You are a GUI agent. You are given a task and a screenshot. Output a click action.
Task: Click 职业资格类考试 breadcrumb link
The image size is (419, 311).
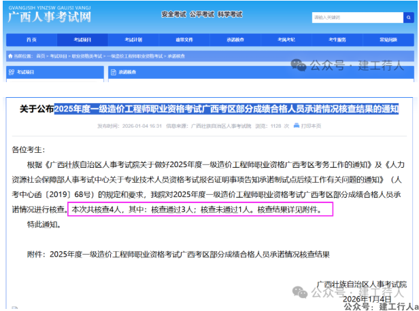pos(86,56)
